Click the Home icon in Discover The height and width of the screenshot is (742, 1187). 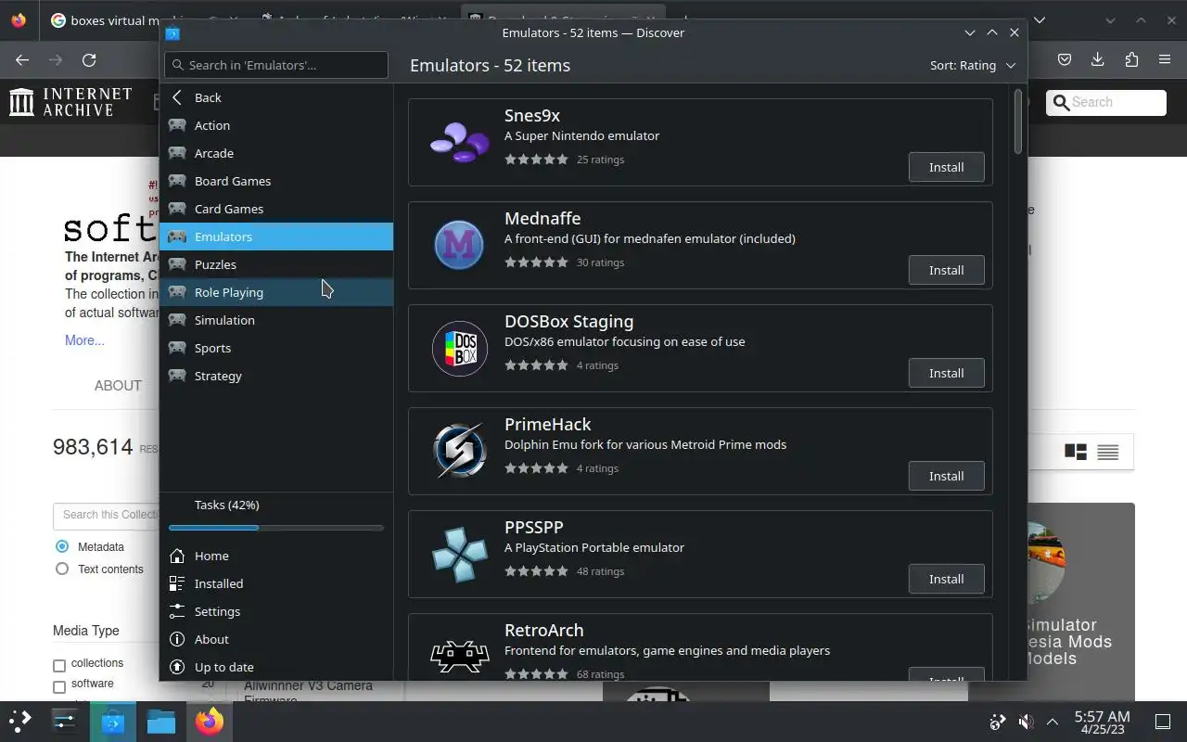(x=177, y=556)
